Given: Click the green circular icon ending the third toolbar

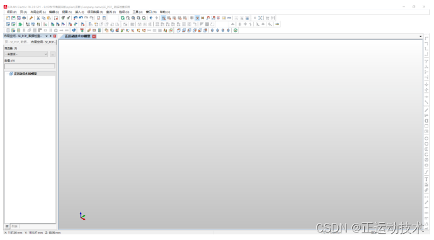Looking at the screenshot, I should pos(236,30).
